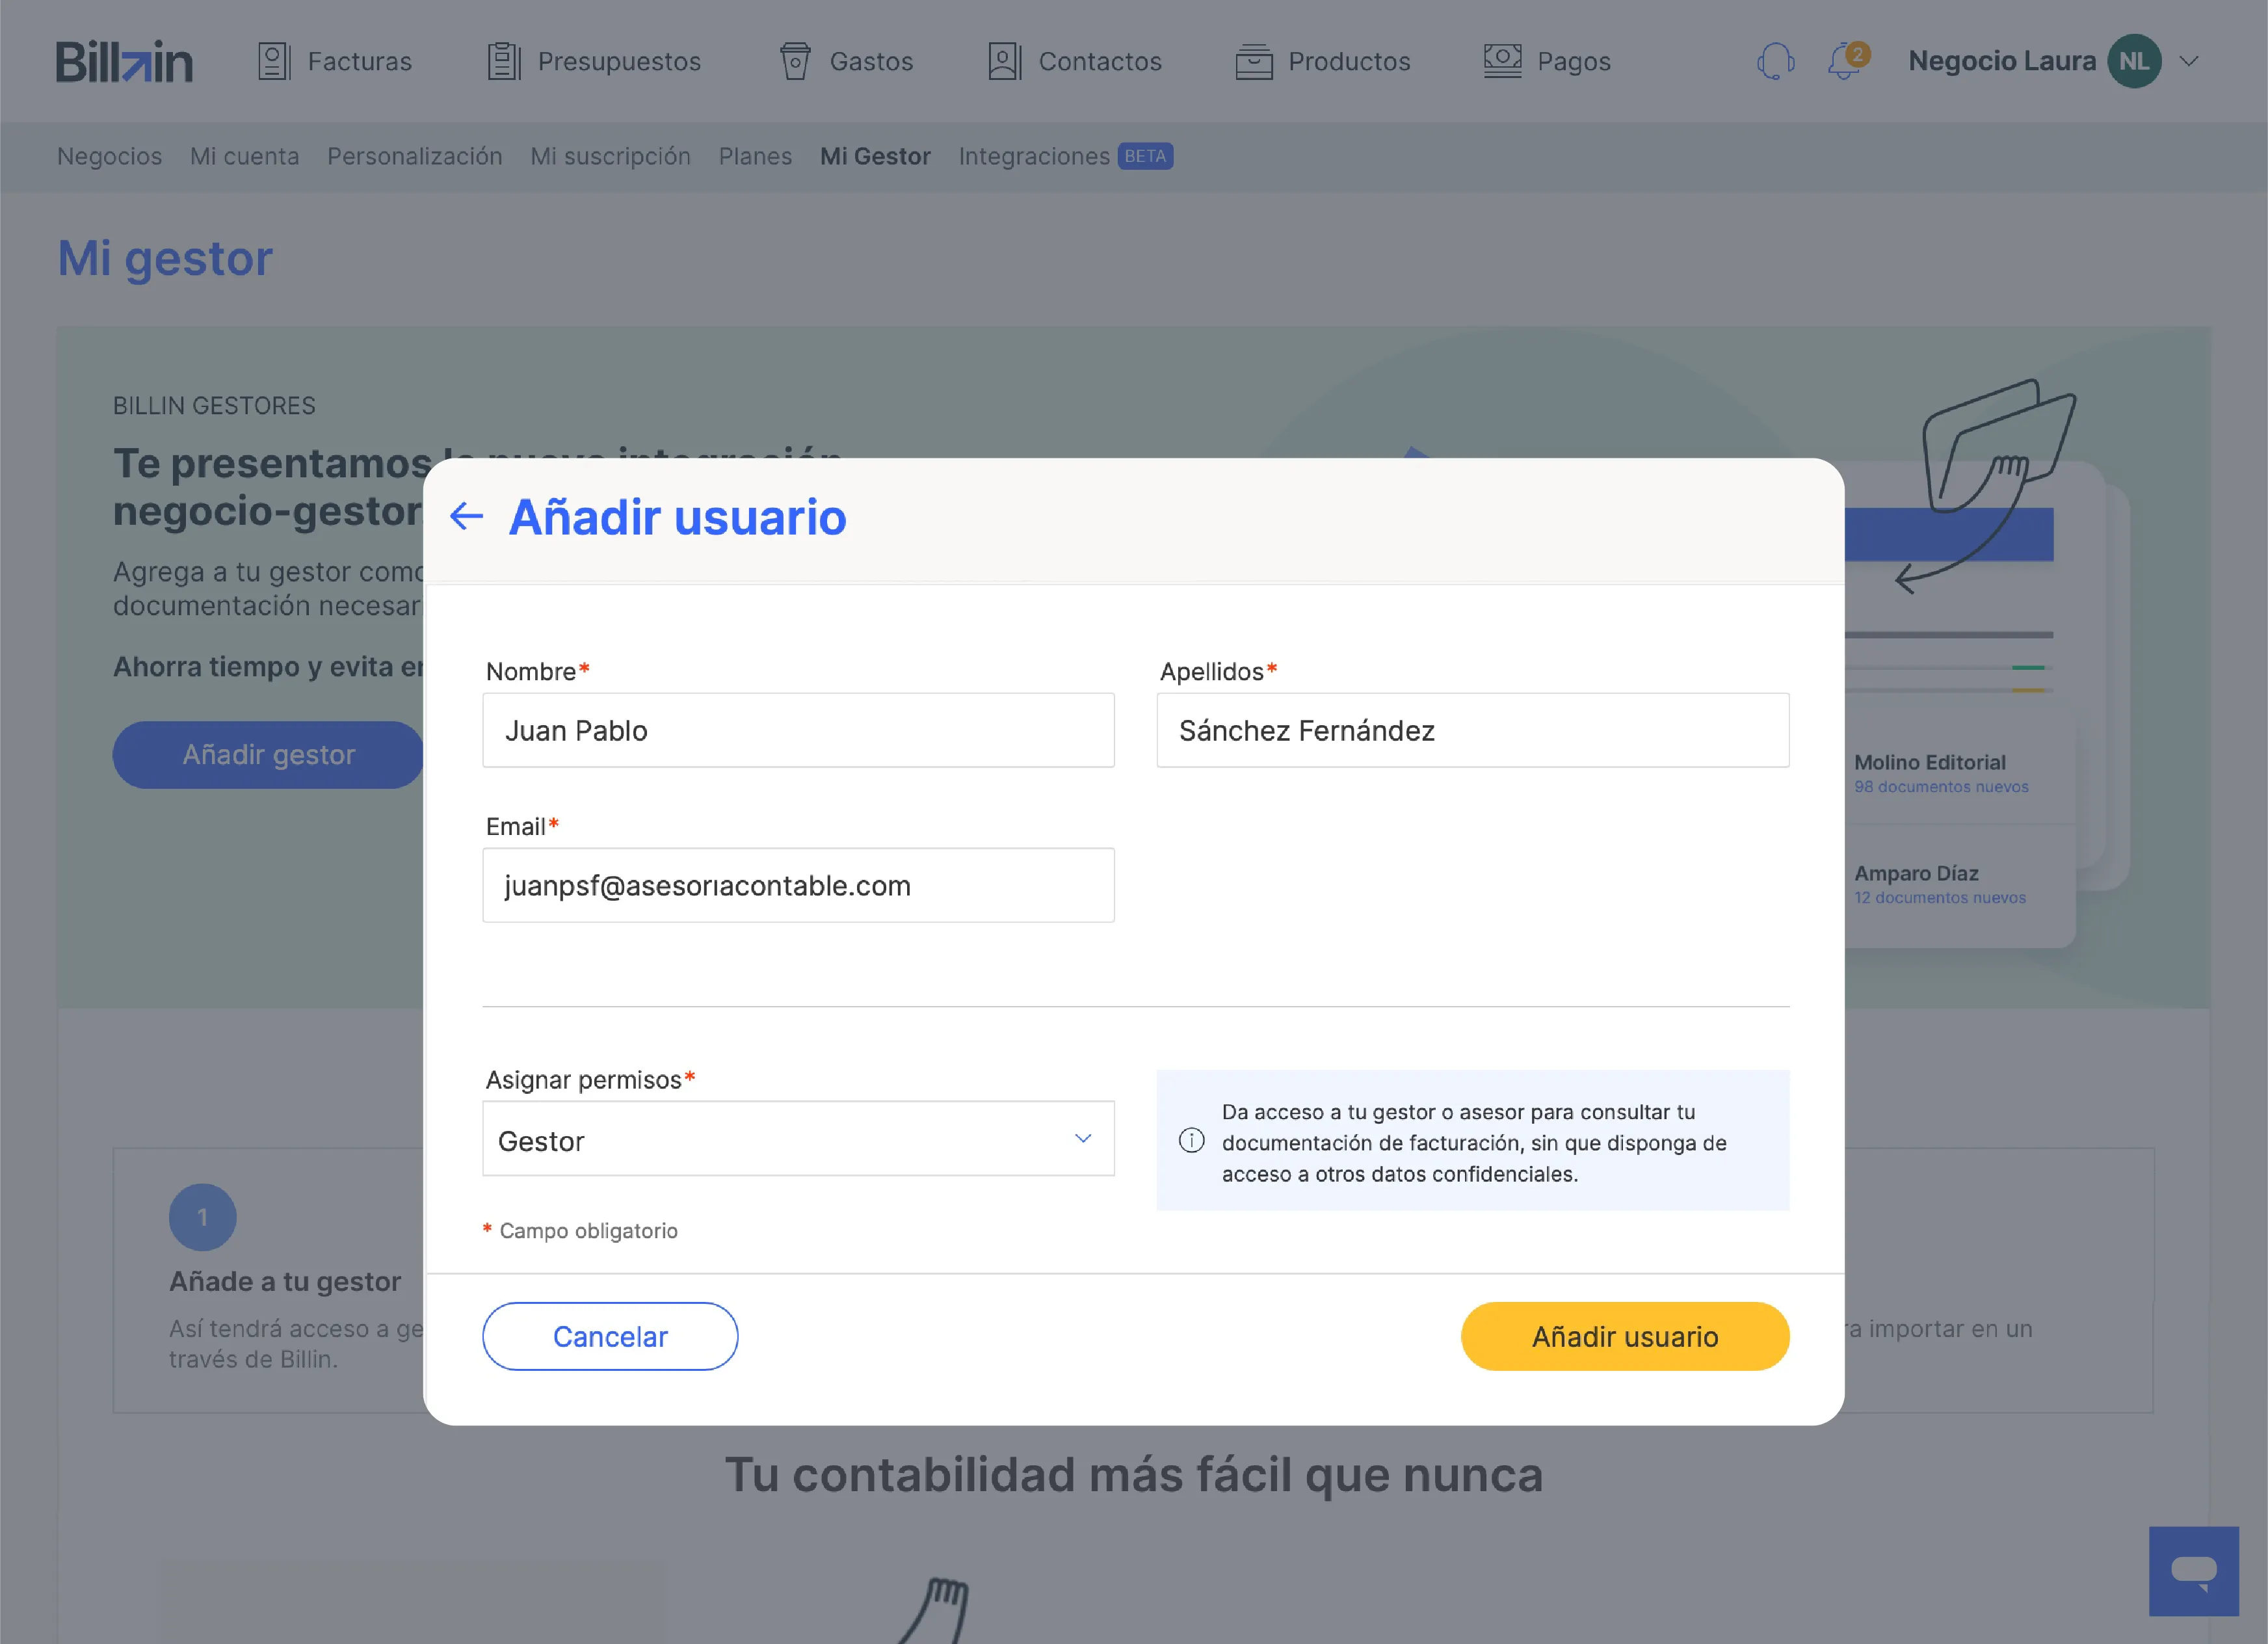The width and height of the screenshot is (2268, 1644).
Task: Open the Asignar permisos Gestor dropdown
Action: [x=798, y=1139]
